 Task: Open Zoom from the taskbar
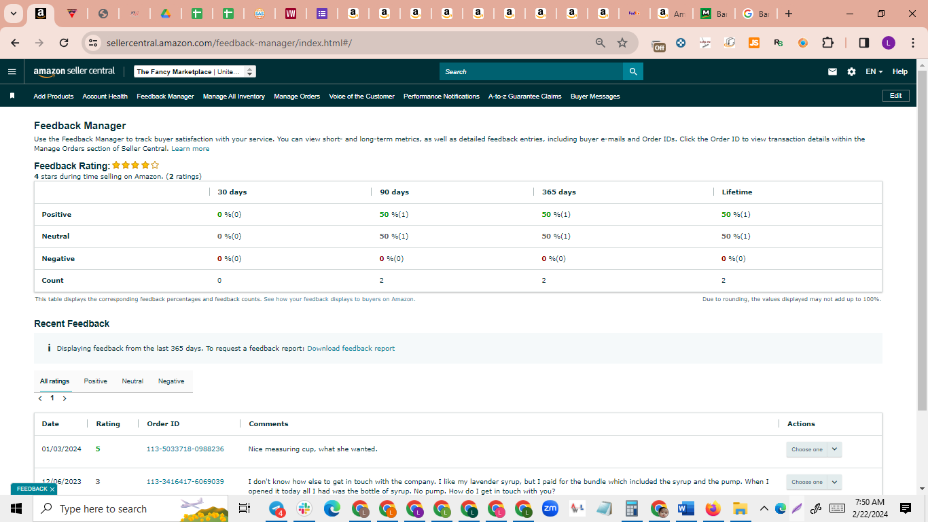(x=550, y=508)
